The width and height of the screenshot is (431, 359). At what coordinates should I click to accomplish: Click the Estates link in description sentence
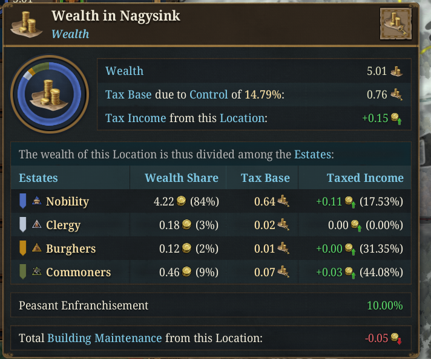(312, 154)
